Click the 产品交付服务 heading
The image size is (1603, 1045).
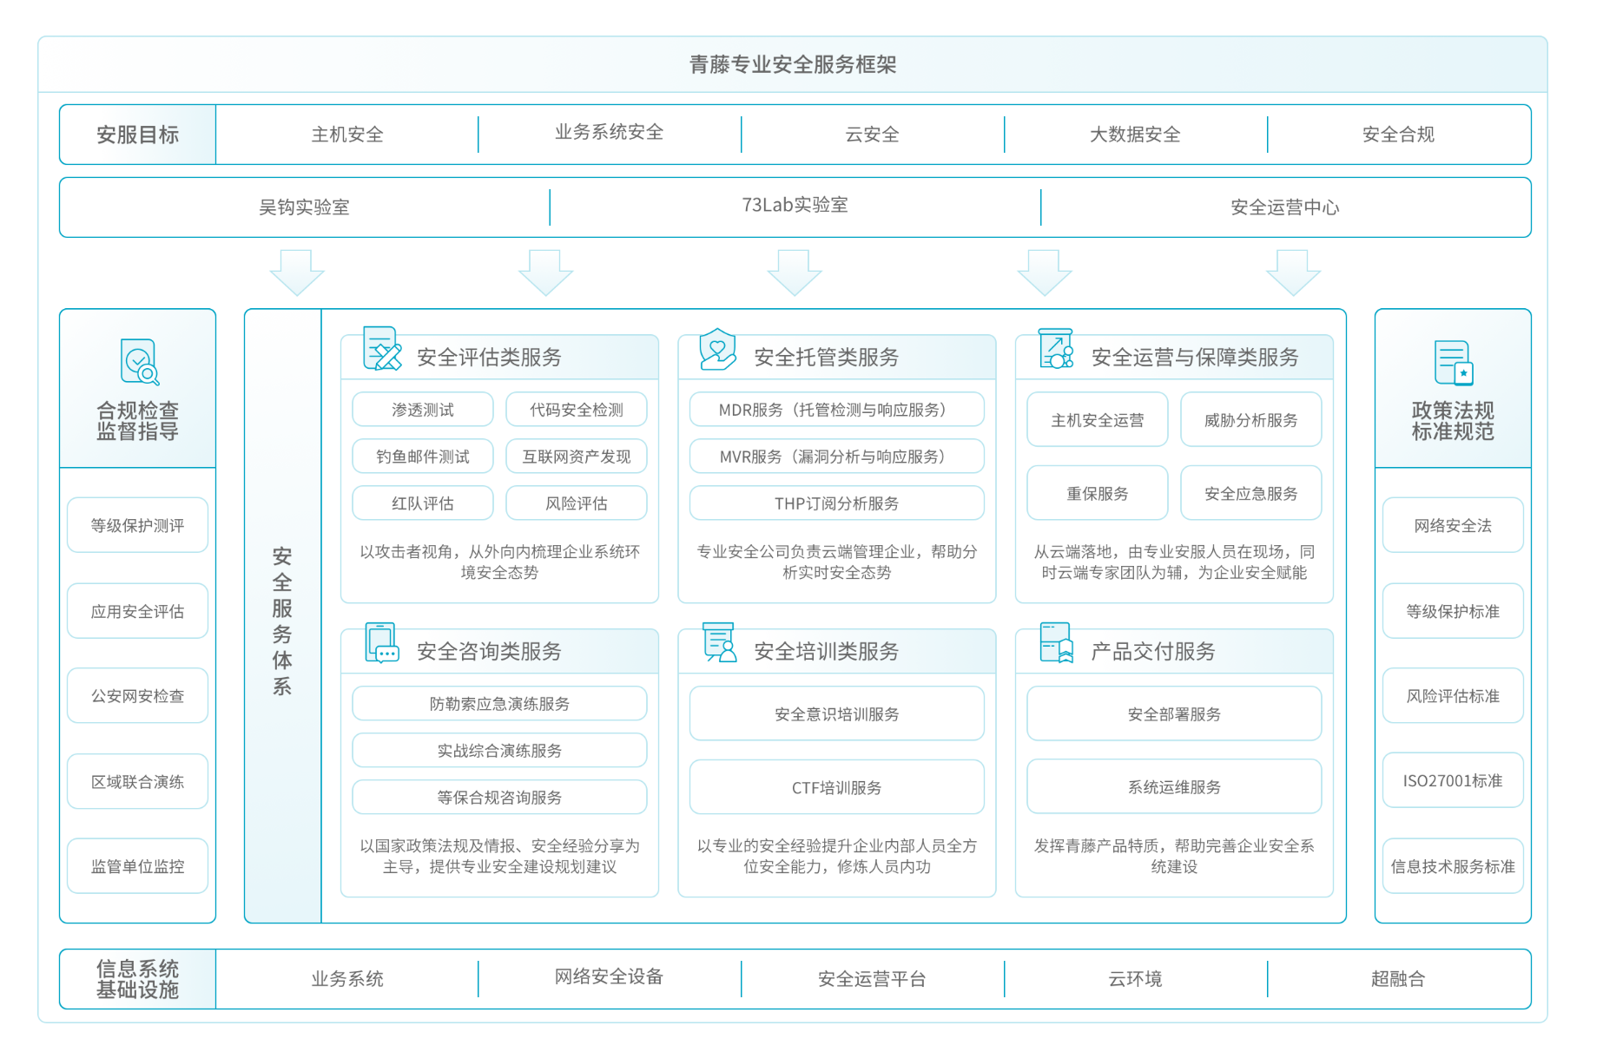click(1153, 651)
